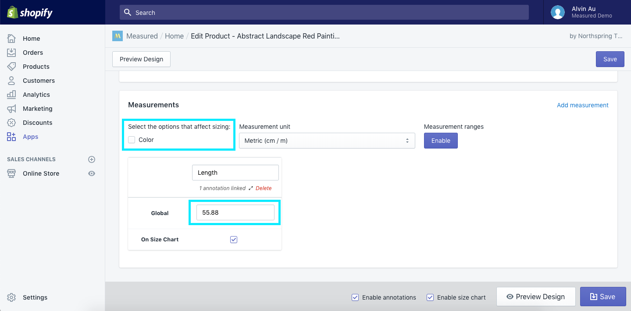Click the linked annotation arrows icon

pyautogui.click(x=251, y=188)
